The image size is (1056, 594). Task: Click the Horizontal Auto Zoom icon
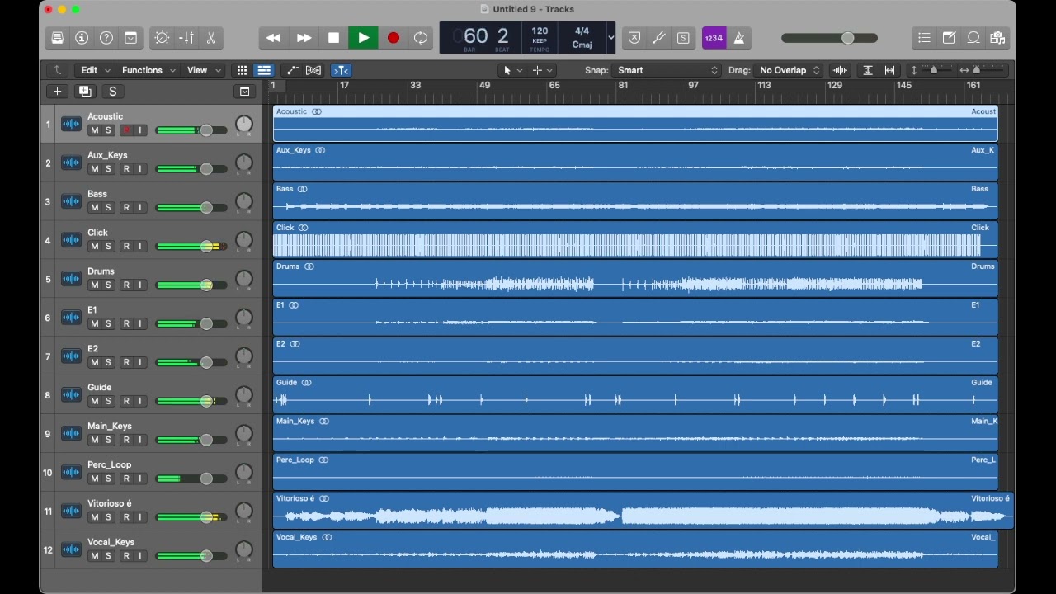890,70
